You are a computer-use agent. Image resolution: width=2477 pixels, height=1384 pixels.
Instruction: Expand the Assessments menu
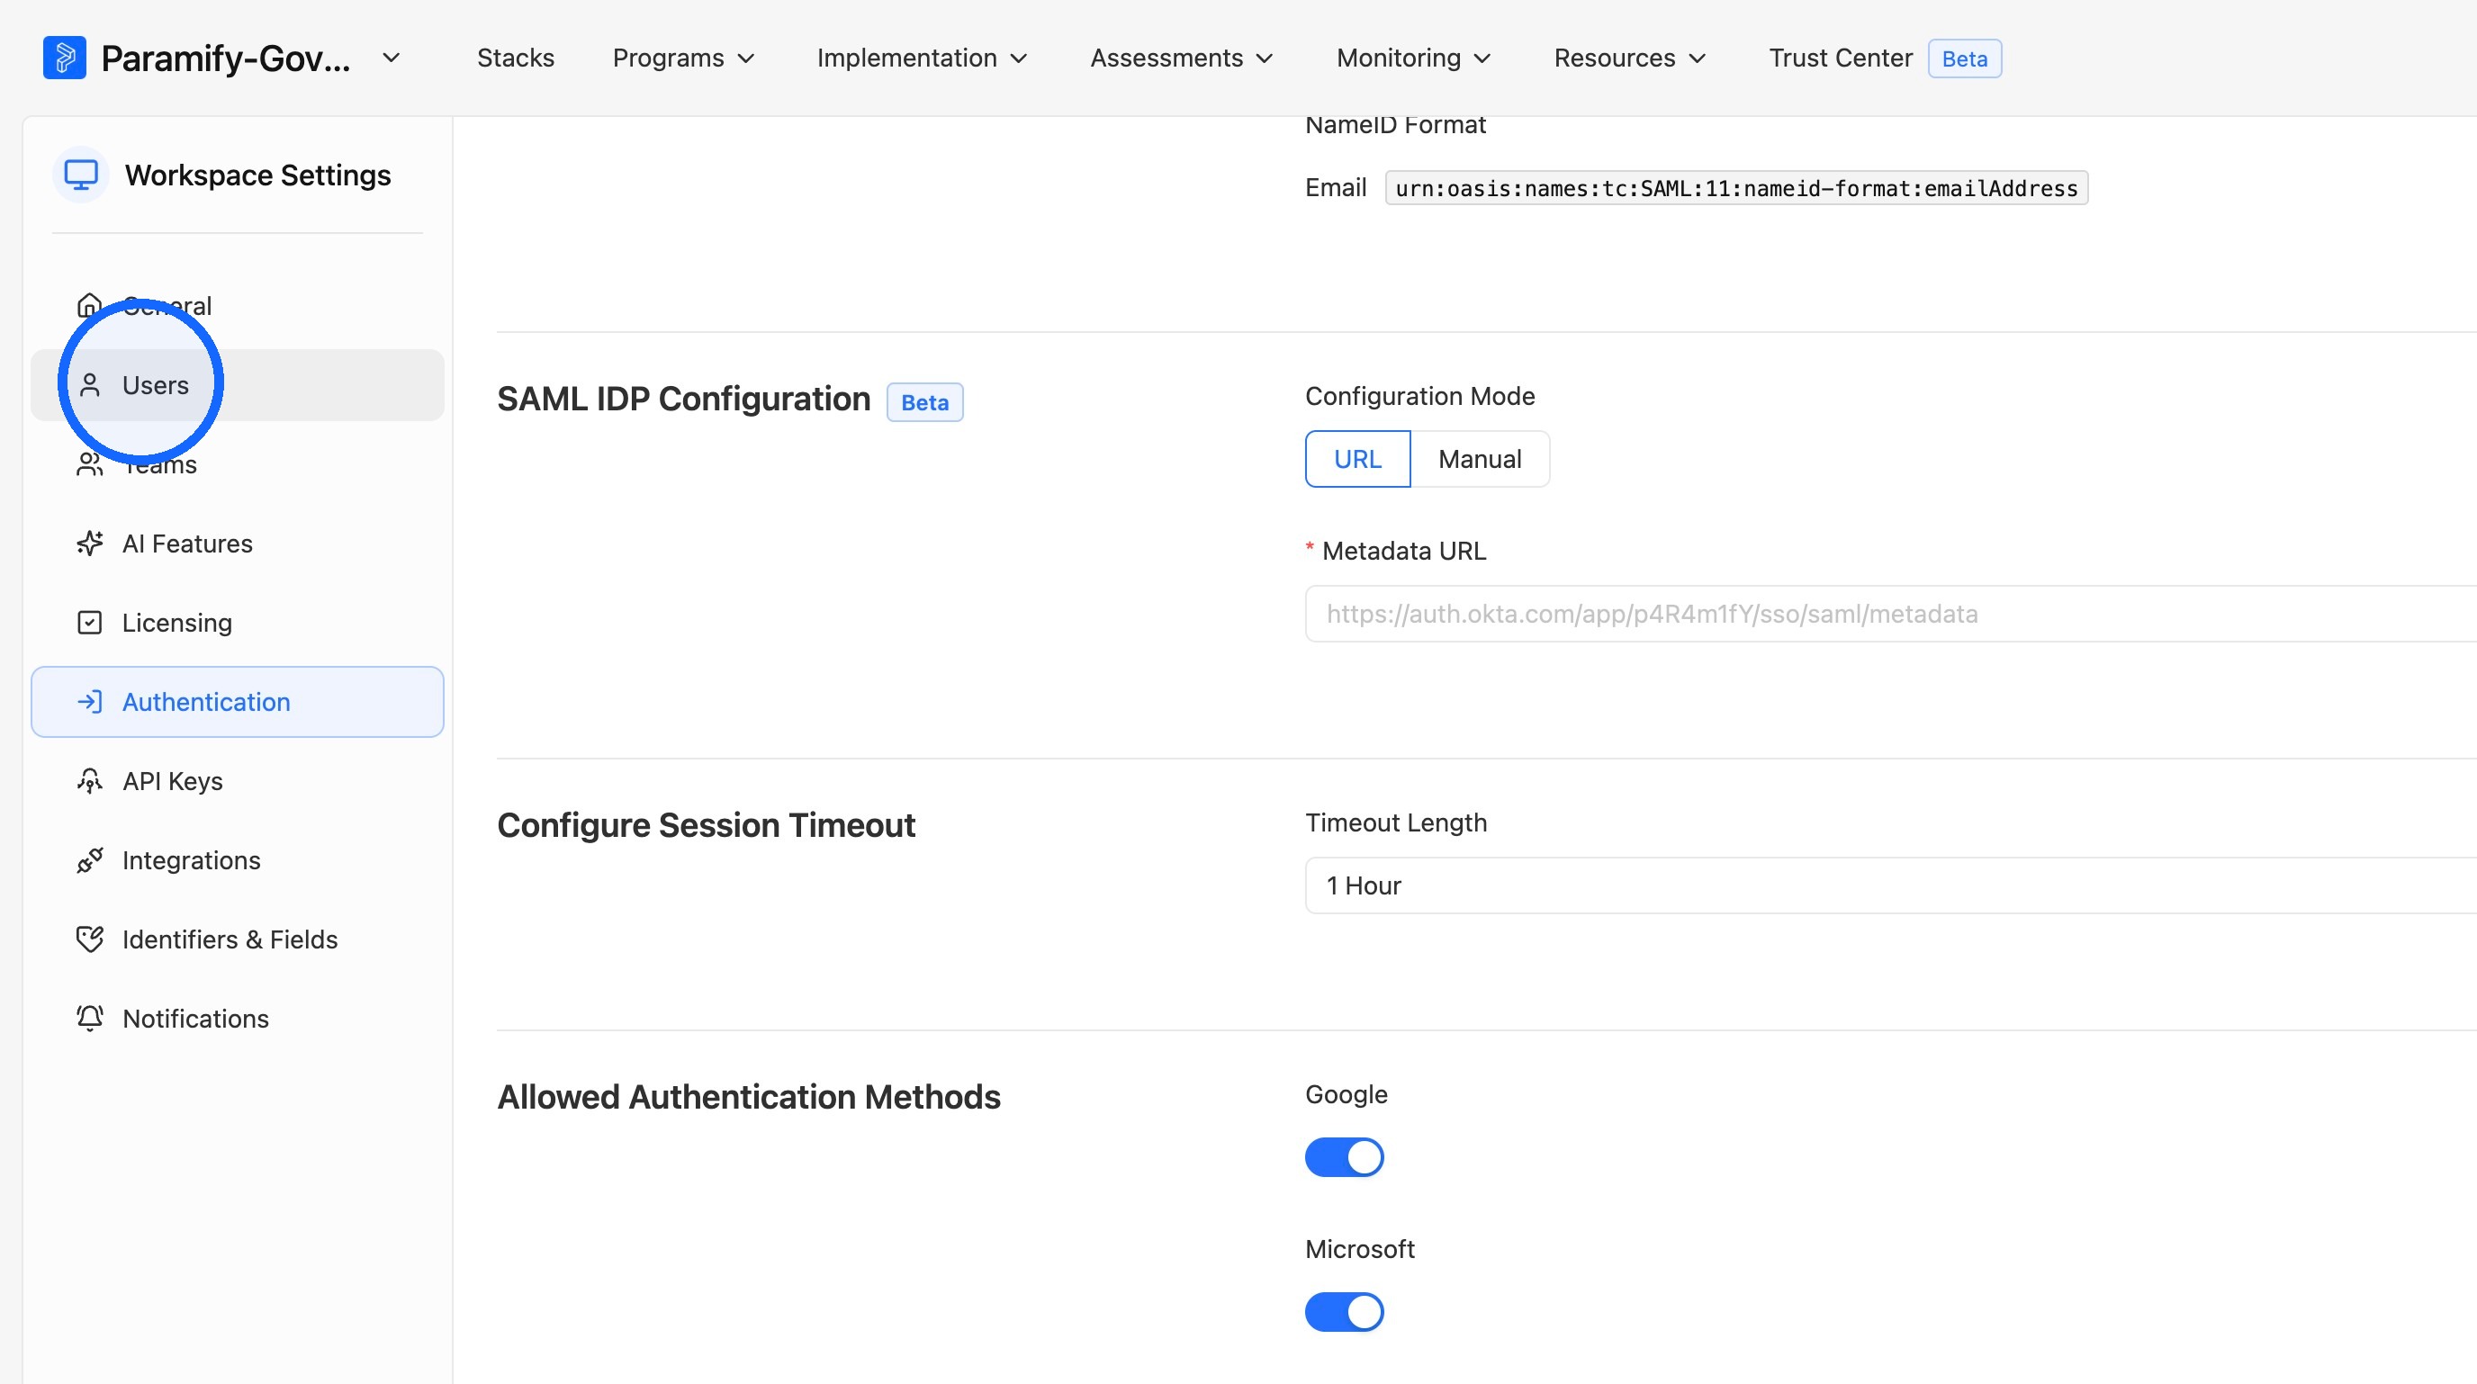click(1181, 58)
